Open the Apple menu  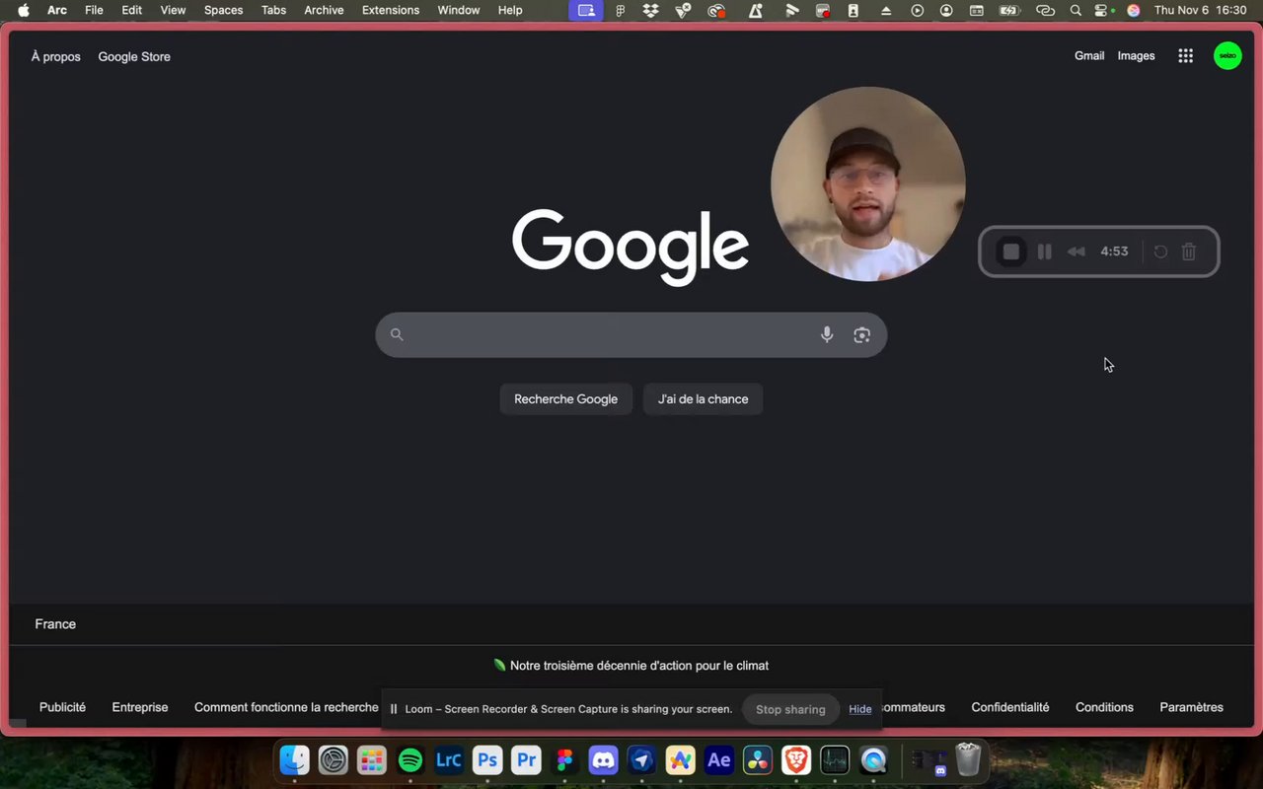(x=24, y=10)
